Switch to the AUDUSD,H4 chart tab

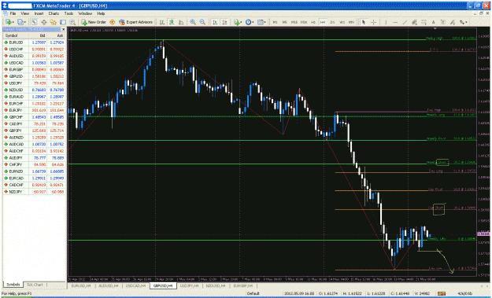tap(109, 285)
